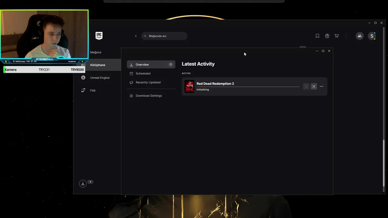388x218 pixels.
Task: Close the downloads activity window
Action: pyautogui.click(x=329, y=51)
